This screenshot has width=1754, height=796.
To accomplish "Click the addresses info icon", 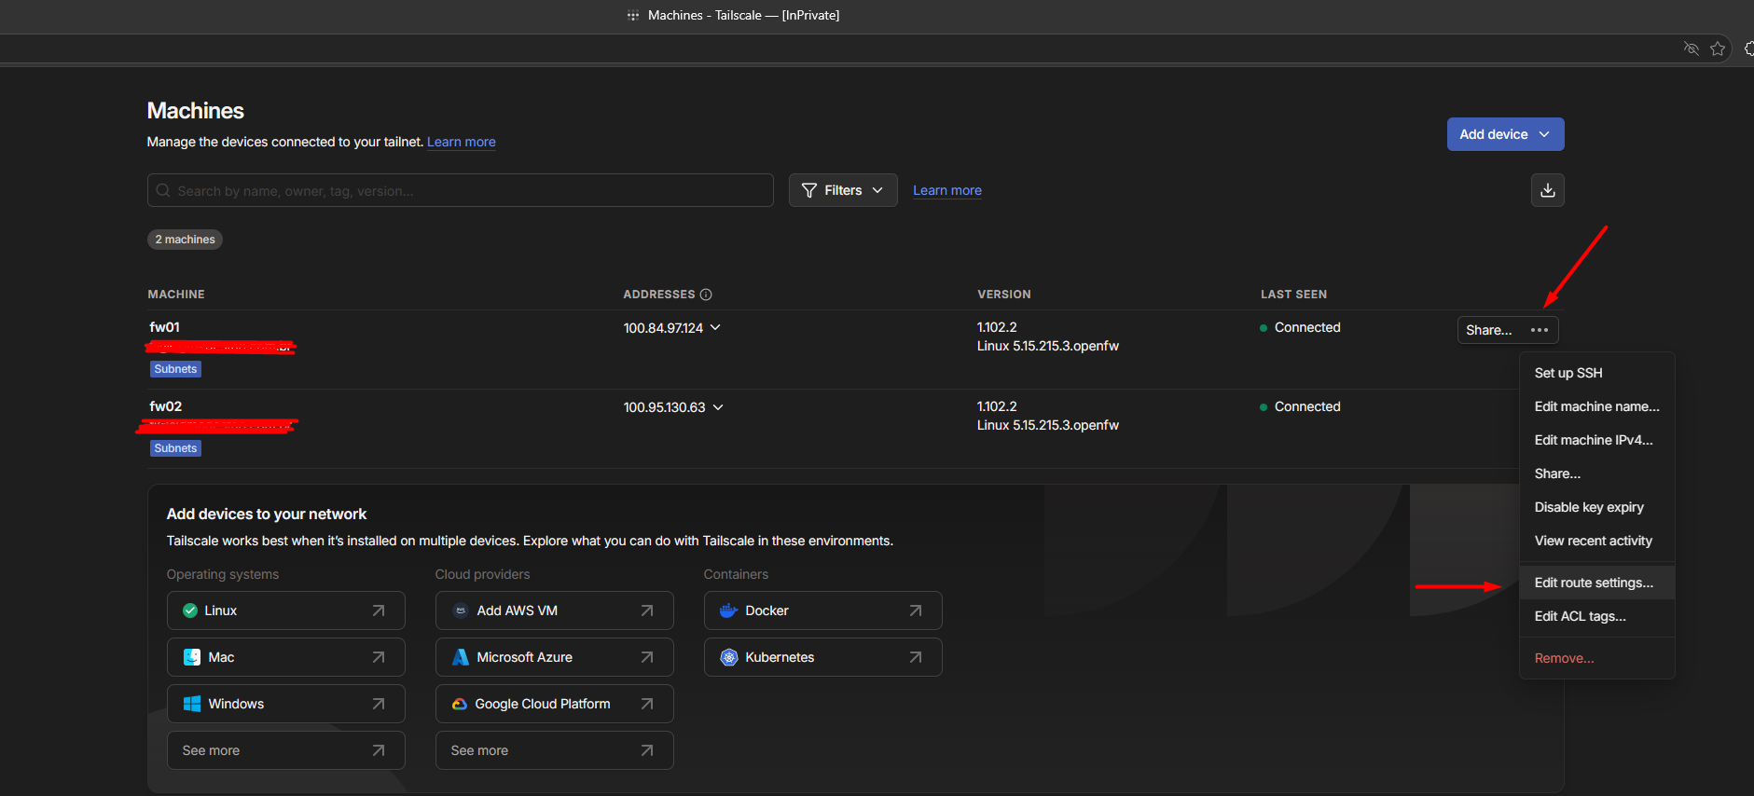I will coord(706,295).
